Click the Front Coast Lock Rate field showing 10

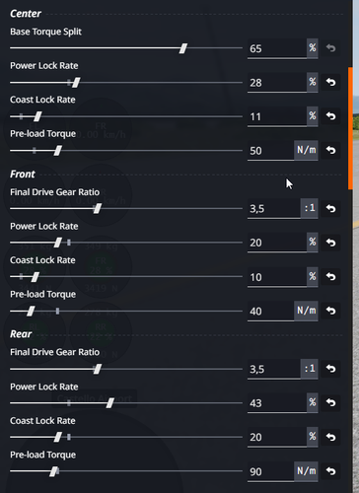point(277,277)
